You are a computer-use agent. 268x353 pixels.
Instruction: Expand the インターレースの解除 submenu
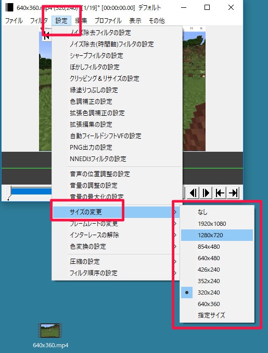[x=116, y=235]
